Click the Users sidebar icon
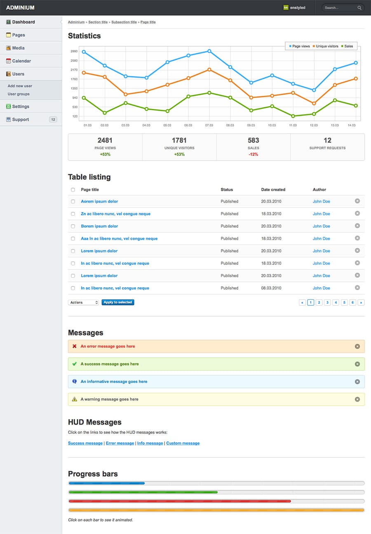This screenshot has width=371, height=534. pyautogui.click(x=8, y=73)
